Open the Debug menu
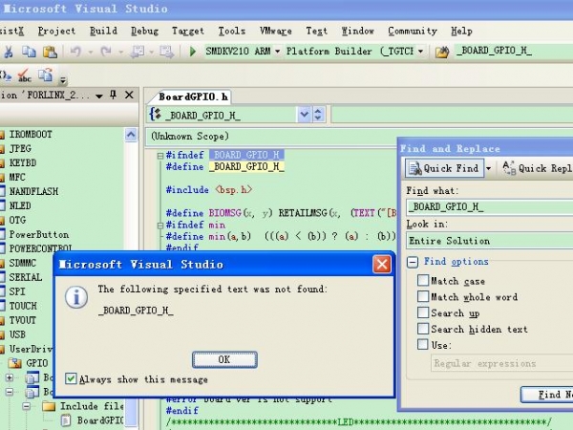This screenshot has width=573, height=430. click(x=144, y=31)
